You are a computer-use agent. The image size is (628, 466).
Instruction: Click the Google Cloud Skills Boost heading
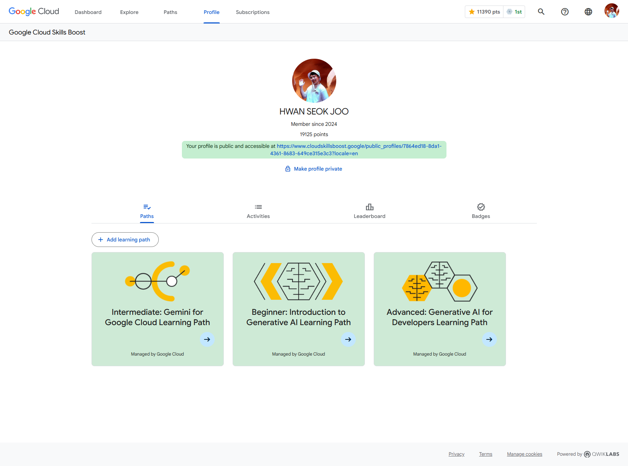tap(47, 32)
